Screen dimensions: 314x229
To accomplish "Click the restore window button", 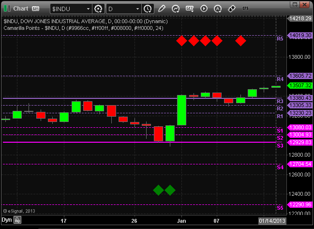I will pyautogui.click(x=295, y=4).
